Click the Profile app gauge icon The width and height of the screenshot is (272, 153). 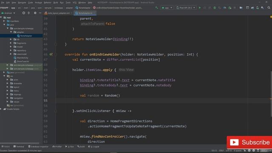click(x=225, y=8)
